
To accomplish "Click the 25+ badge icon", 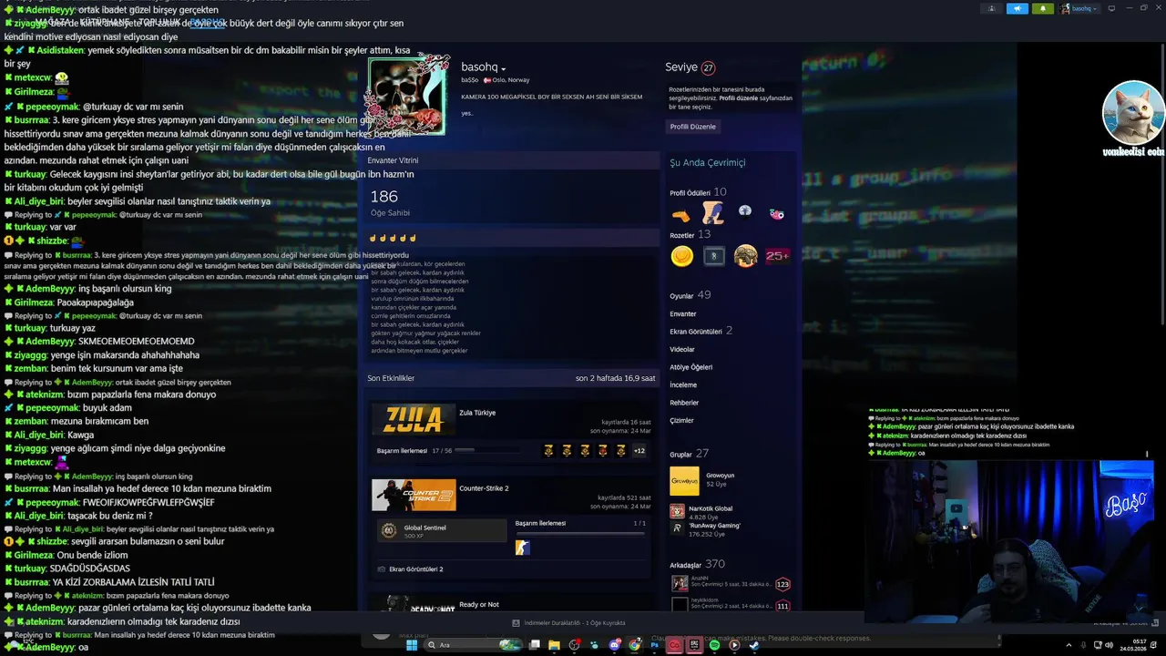I will click(x=777, y=257).
